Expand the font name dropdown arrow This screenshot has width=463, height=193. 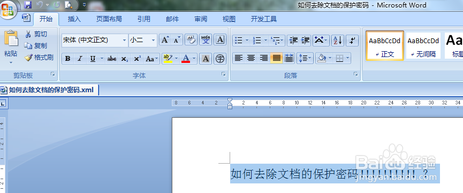pos(124,41)
